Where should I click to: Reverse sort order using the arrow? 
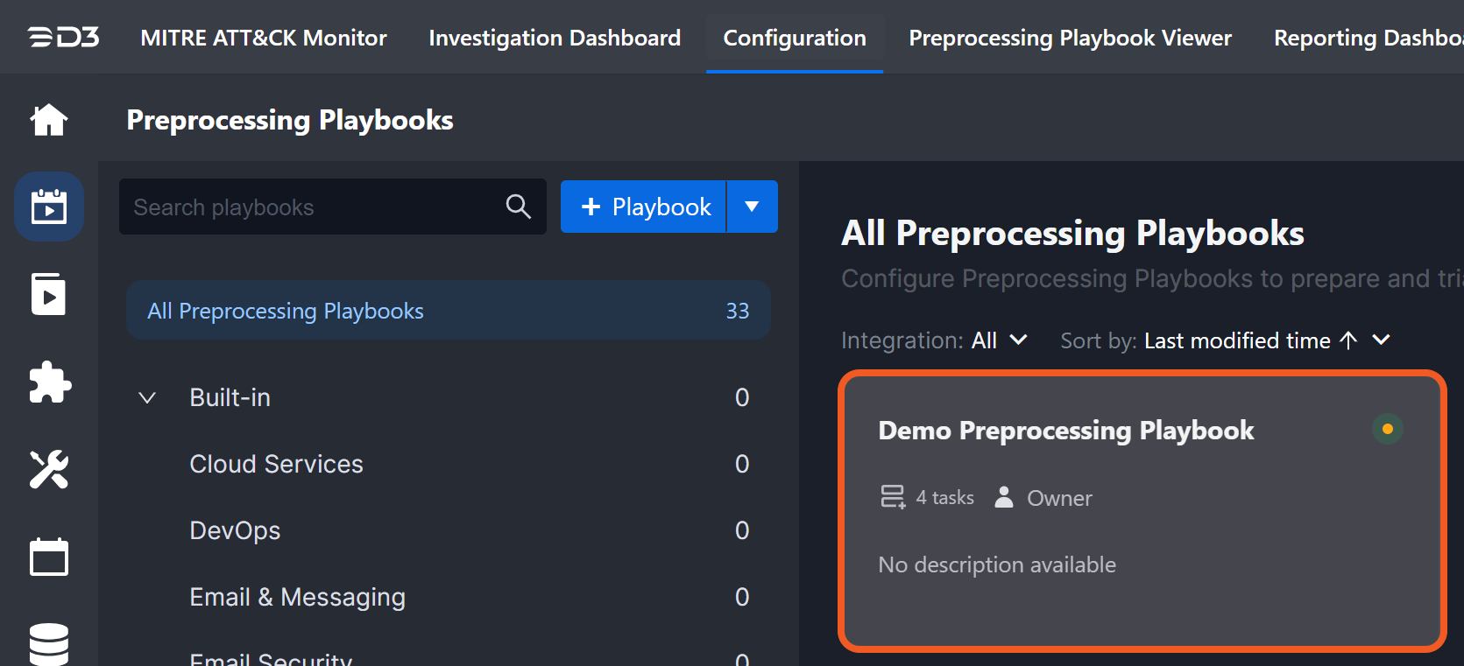pyautogui.click(x=1348, y=340)
